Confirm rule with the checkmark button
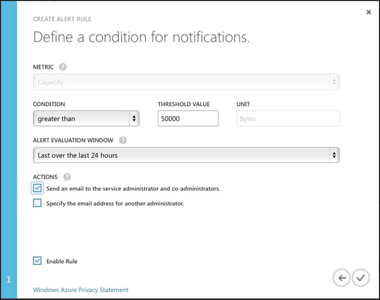Screen dimensions: 380x300 coord(360,278)
